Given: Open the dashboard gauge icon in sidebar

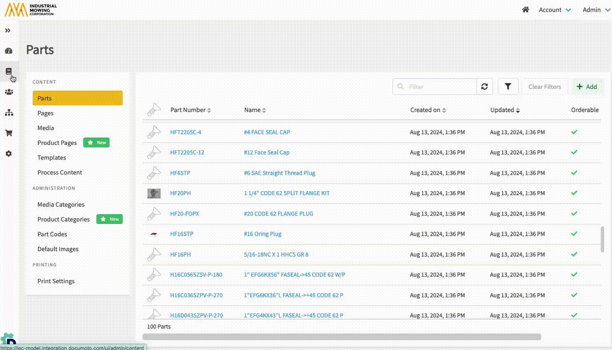Looking at the screenshot, I should tap(9, 51).
